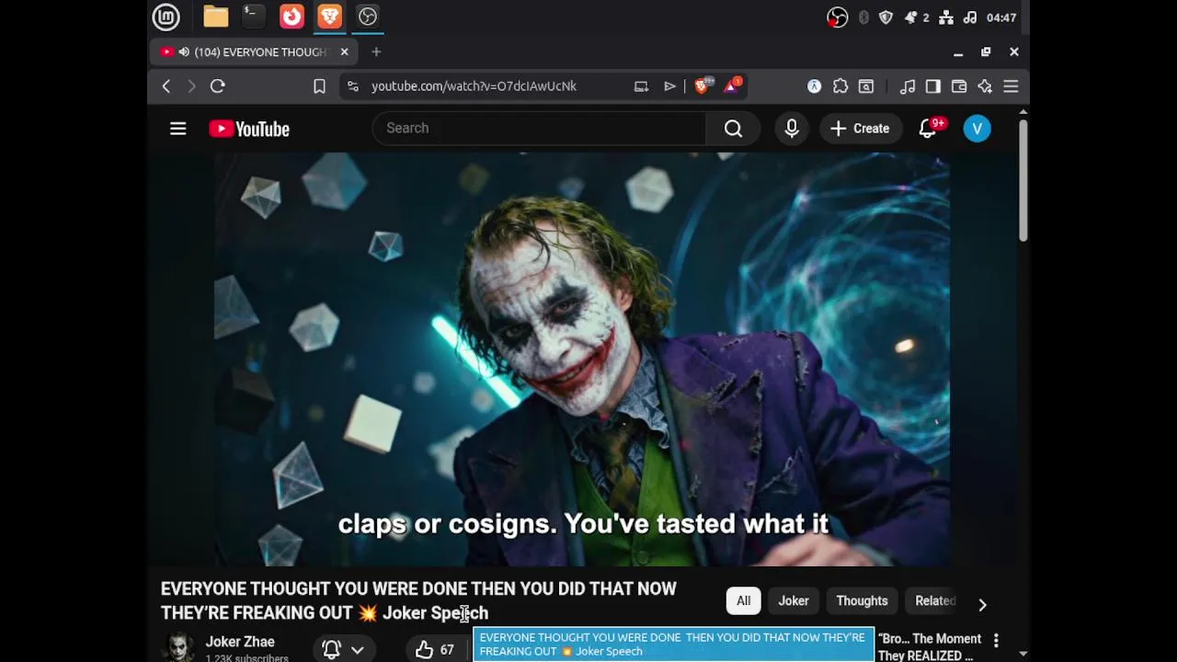This screenshot has height=662, width=1177.
Task: Go back with the browser back arrow
Action: (x=166, y=86)
